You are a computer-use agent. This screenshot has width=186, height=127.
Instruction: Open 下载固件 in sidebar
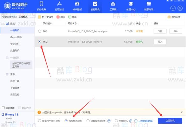[15, 88]
